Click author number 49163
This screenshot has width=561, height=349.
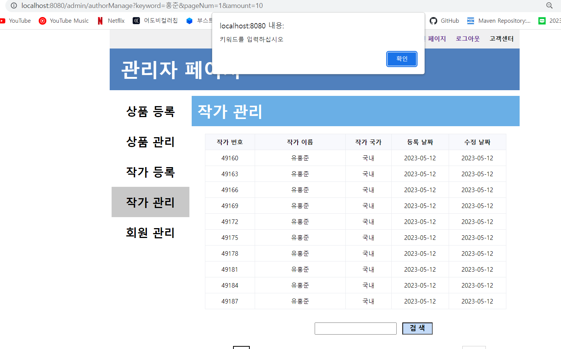point(230,174)
